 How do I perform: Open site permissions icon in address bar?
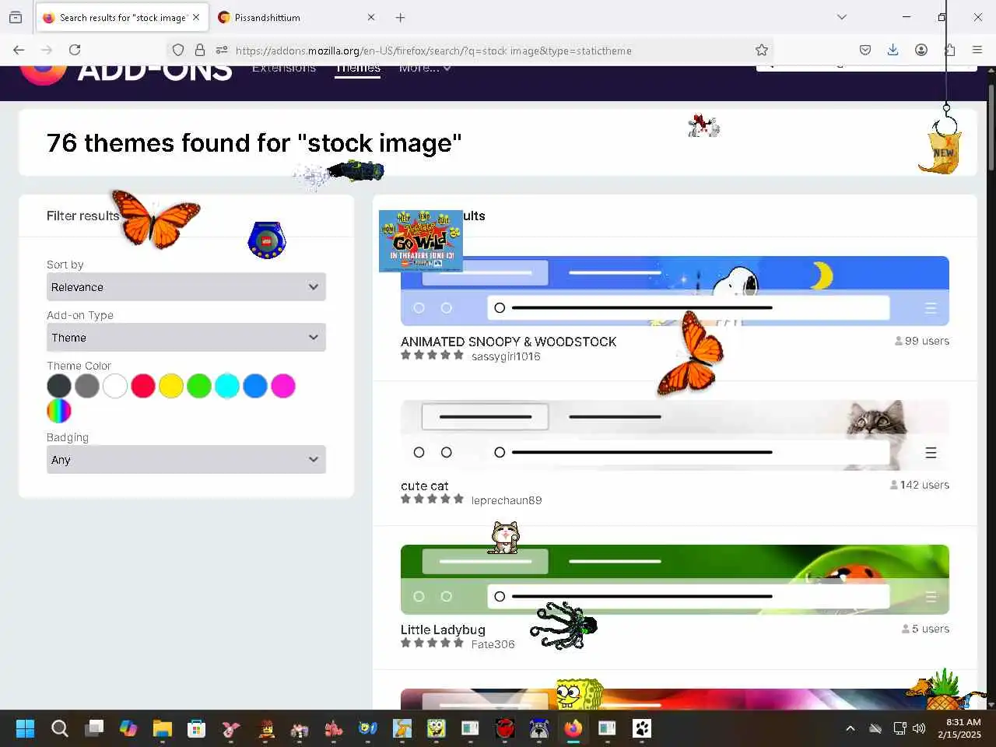pyautogui.click(x=222, y=50)
